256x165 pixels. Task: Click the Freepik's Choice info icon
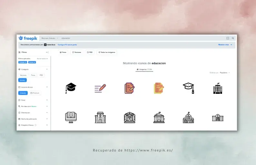pyautogui.click(x=35, y=125)
